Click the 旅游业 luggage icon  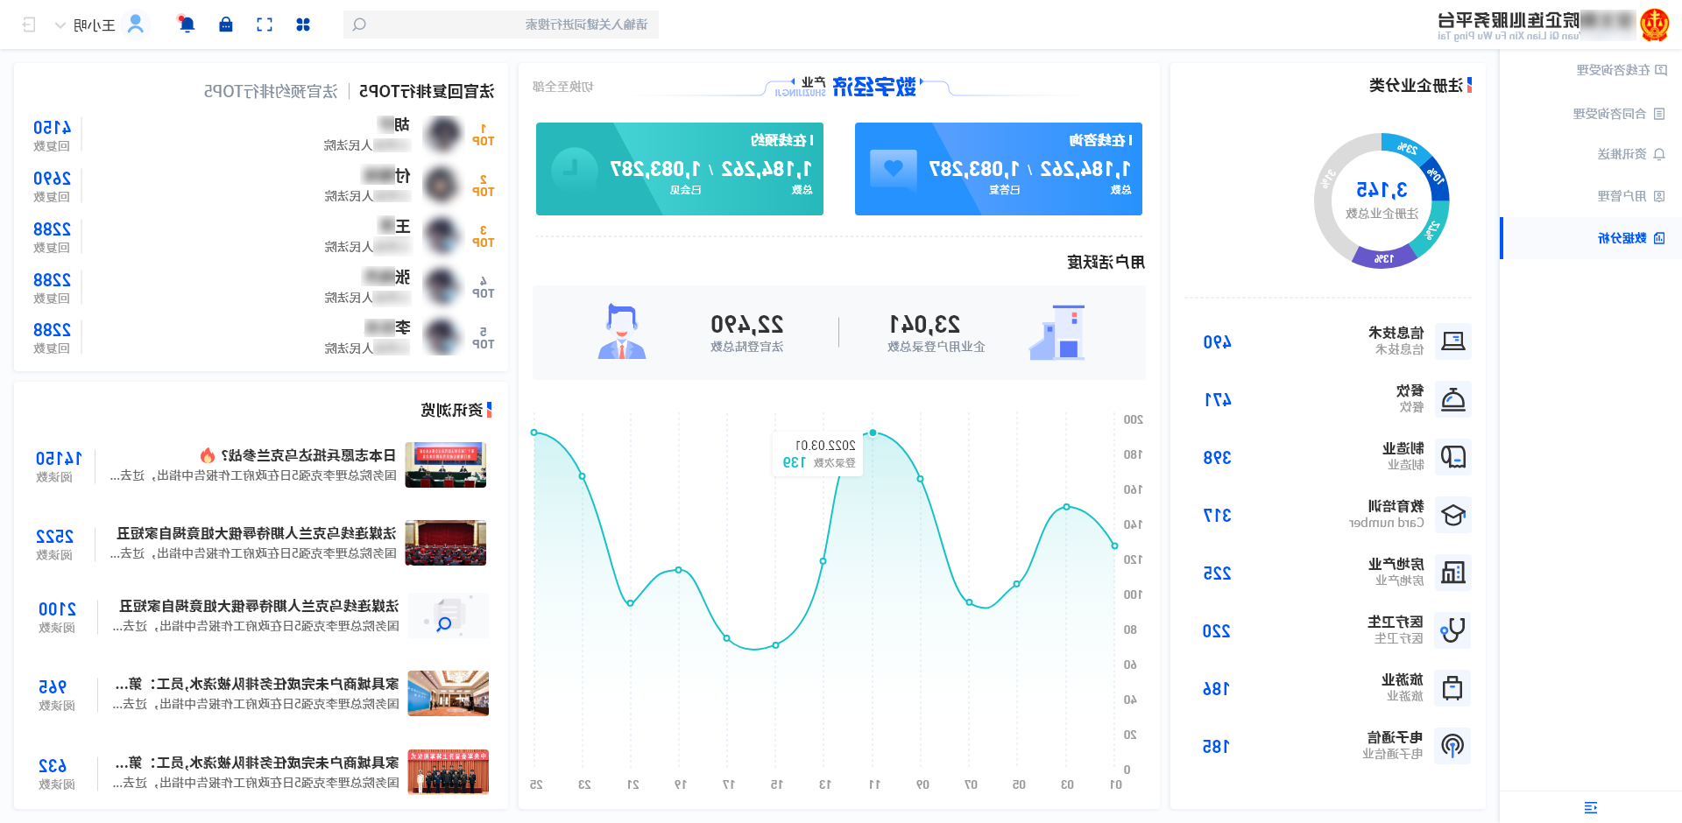click(x=1453, y=688)
